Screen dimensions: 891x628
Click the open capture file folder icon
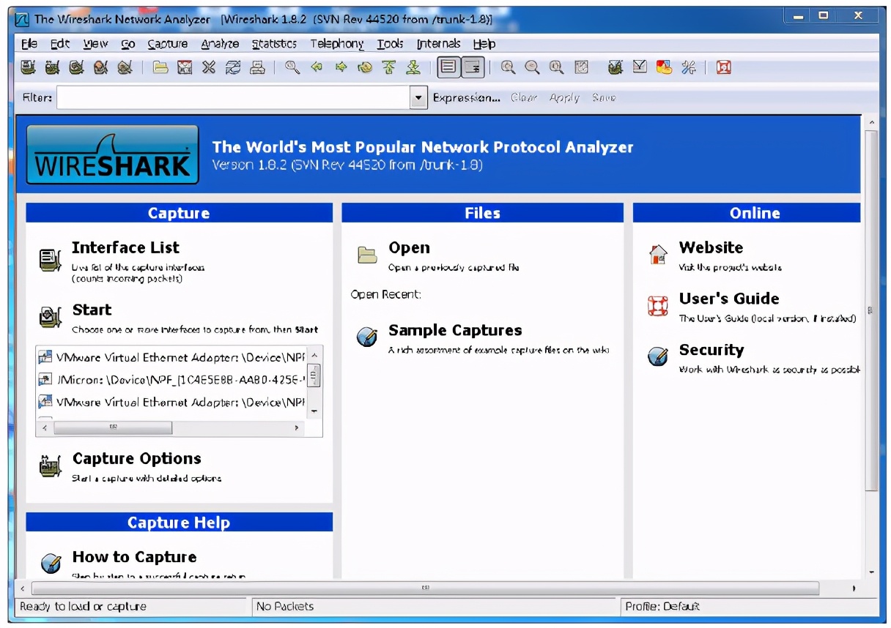(160, 68)
